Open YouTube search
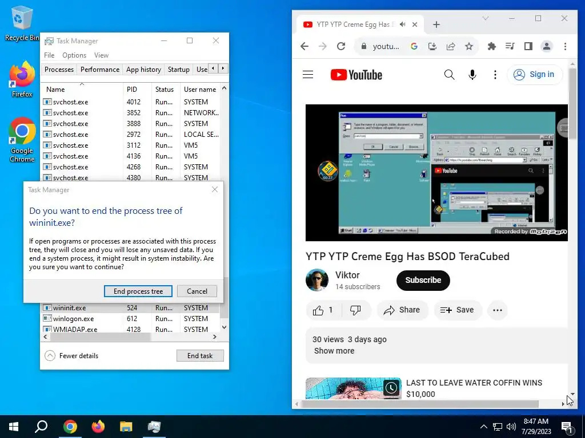Viewport: 585px width, 438px height. pos(449,75)
